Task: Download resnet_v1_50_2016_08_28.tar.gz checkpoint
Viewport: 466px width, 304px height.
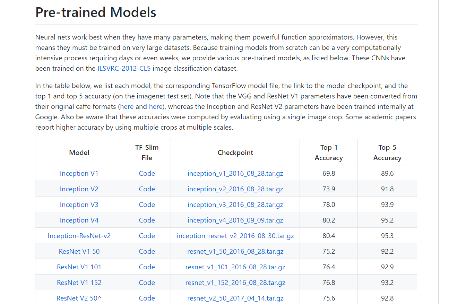Action: tap(235, 251)
